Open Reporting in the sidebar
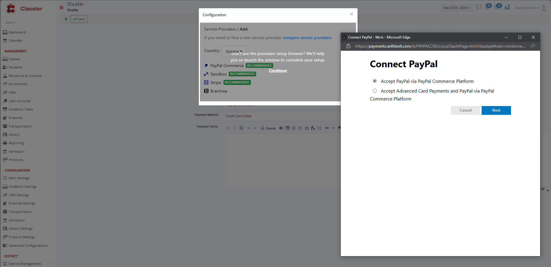The width and height of the screenshot is (551, 267). click(16, 143)
